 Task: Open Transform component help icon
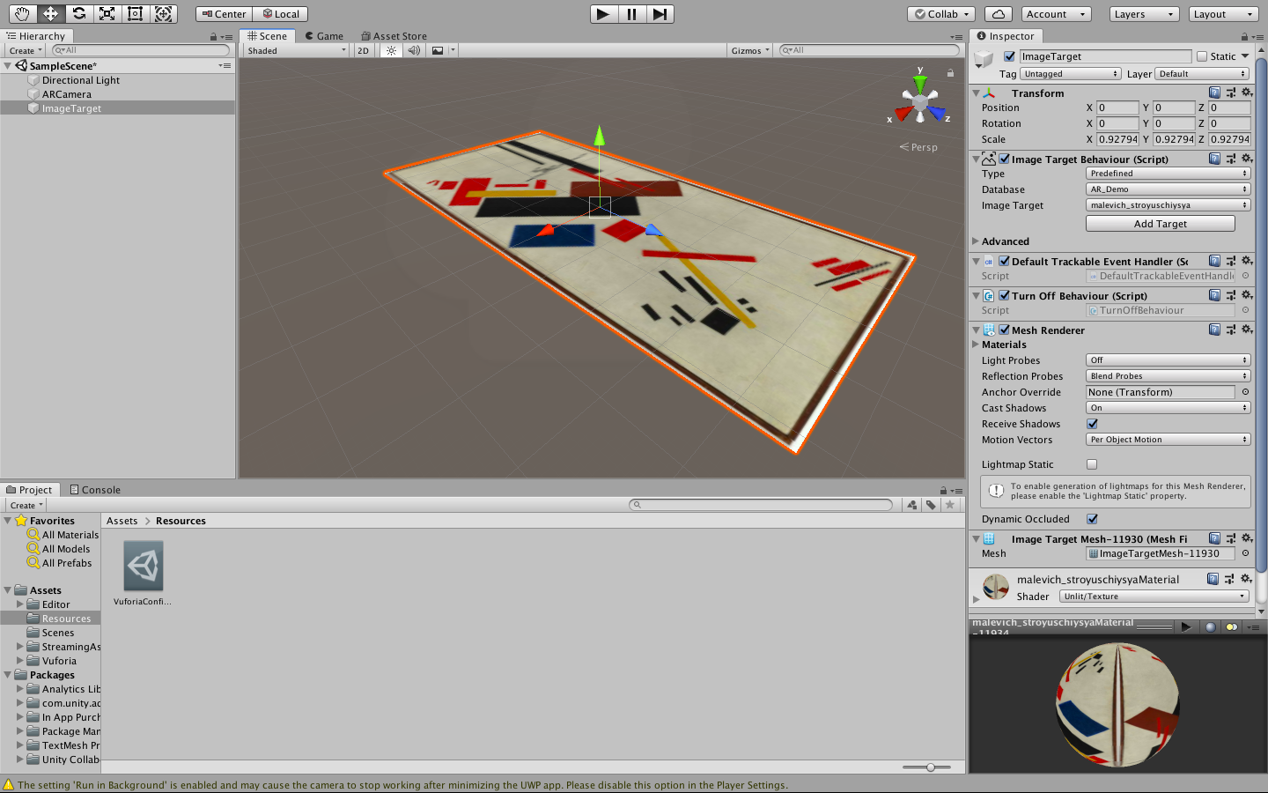tap(1214, 93)
